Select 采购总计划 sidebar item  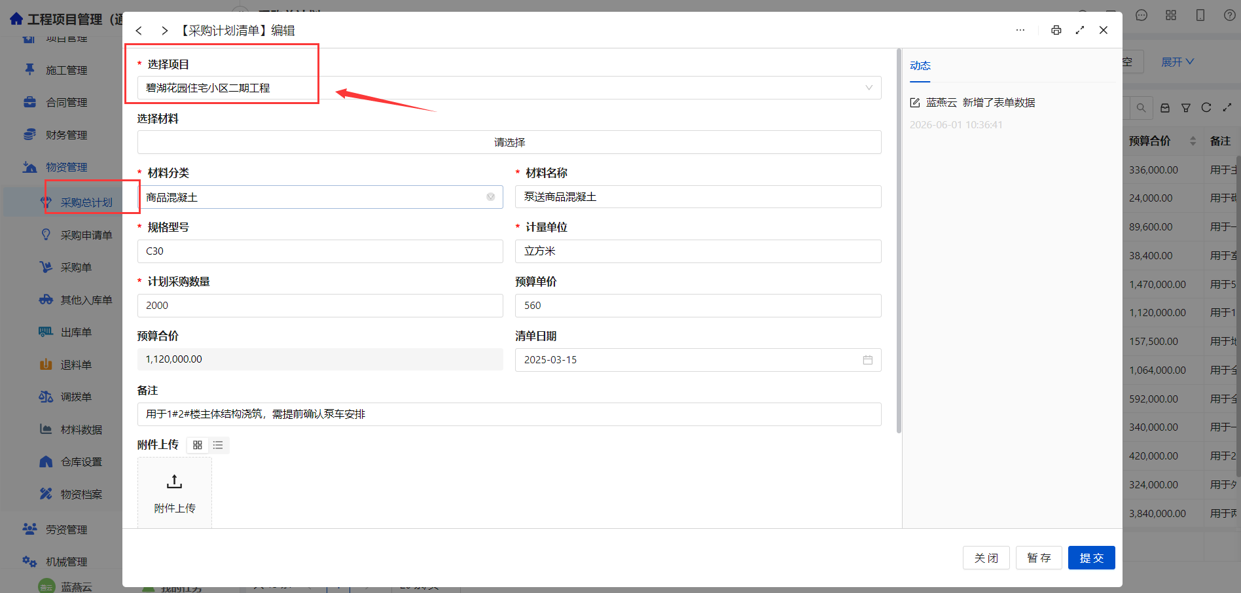pos(86,203)
